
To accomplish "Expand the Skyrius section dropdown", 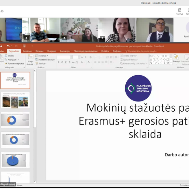I will pos(41,63).
